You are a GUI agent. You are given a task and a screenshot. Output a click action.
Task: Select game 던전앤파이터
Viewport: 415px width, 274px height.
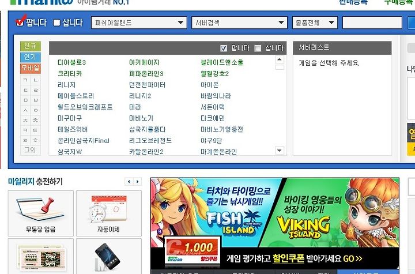click(x=147, y=85)
